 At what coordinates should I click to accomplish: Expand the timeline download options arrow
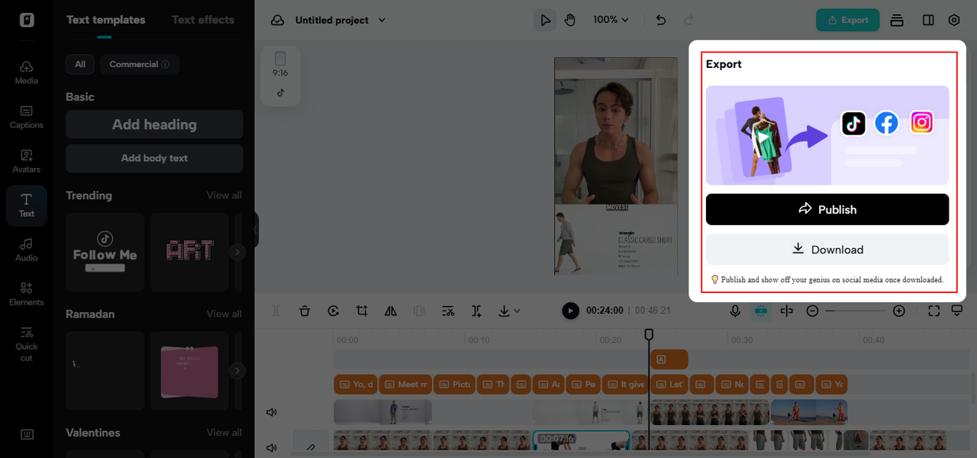tap(517, 311)
